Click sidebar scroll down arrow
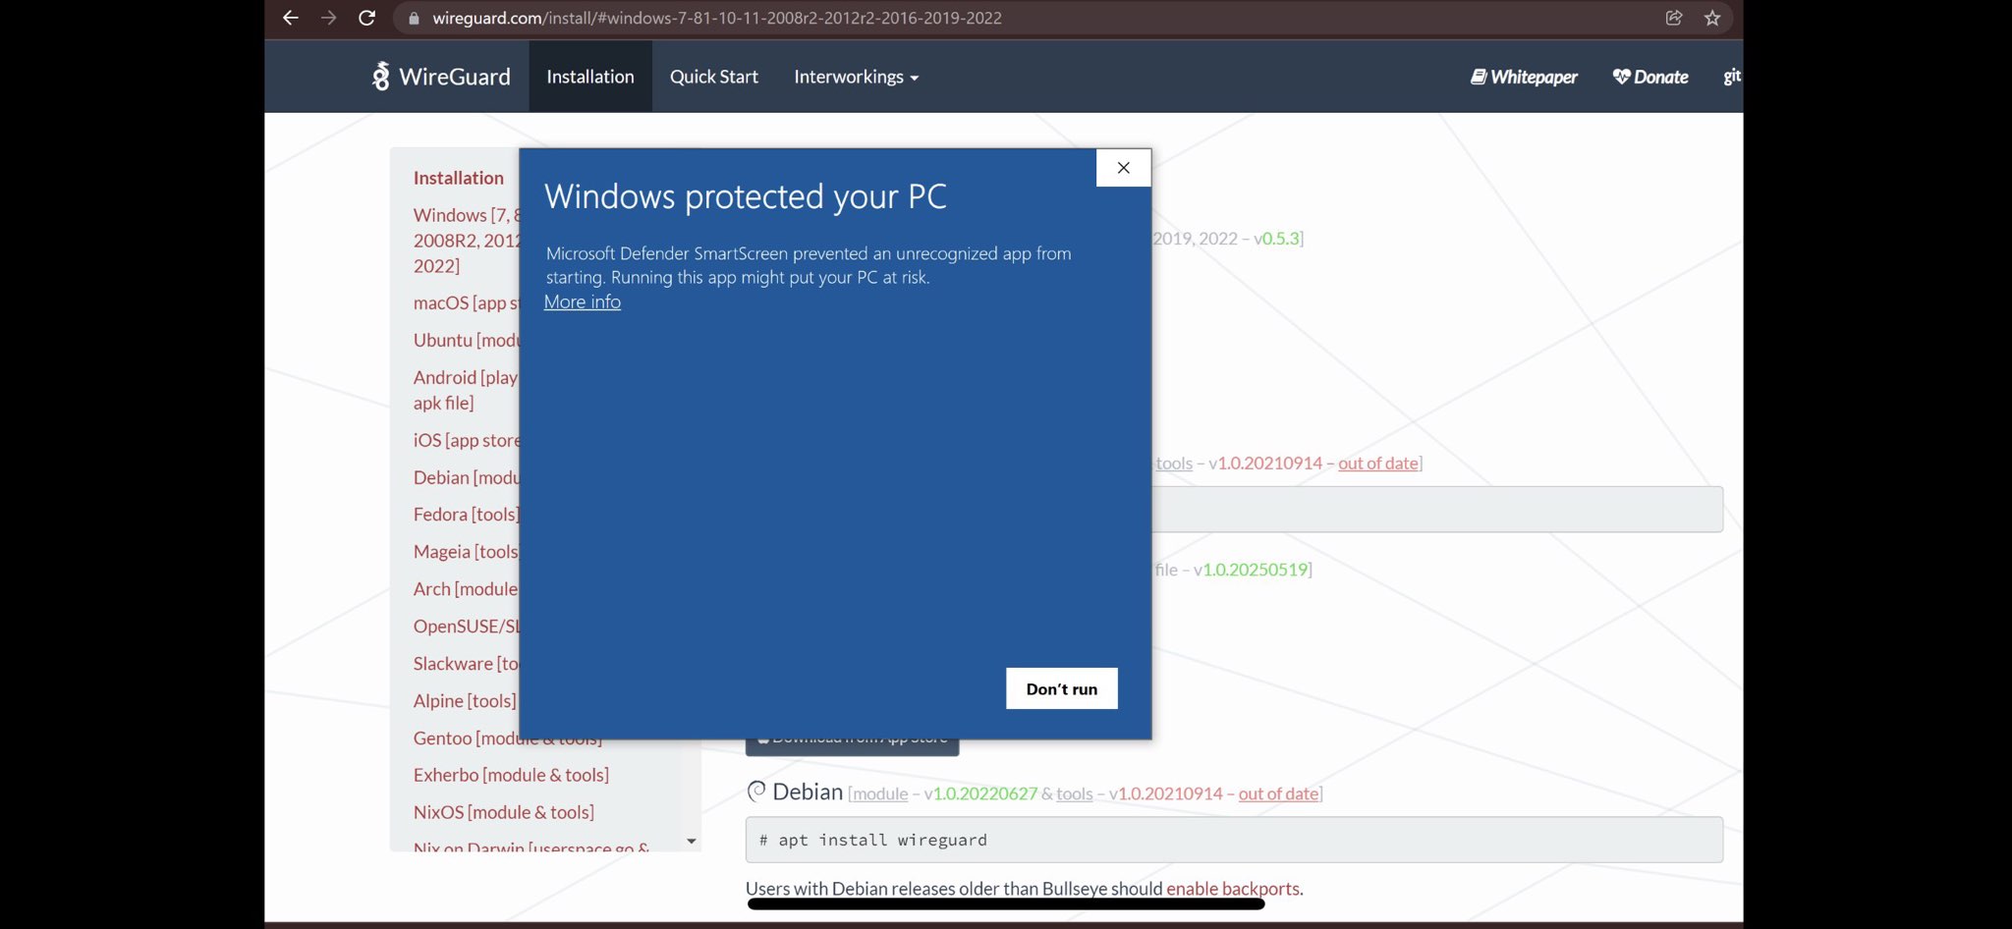Viewport: 2012px width, 929px height. pyautogui.click(x=692, y=841)
